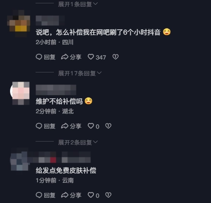Dislike the Hubei comment with broken heart
The image size is (211, 203).
coord(108,126)
